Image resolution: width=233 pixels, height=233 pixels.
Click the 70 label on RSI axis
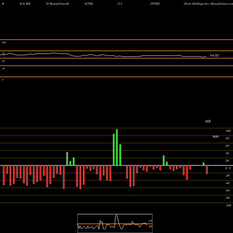[3, 54]
